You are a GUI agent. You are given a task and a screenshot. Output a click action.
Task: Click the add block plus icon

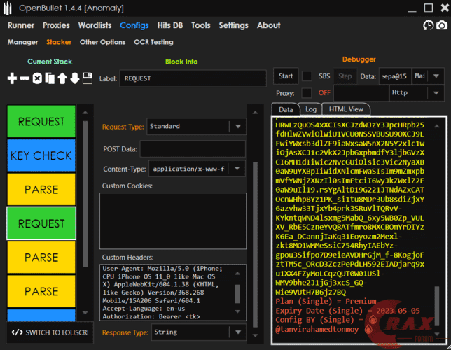click(x=12, y=78)
